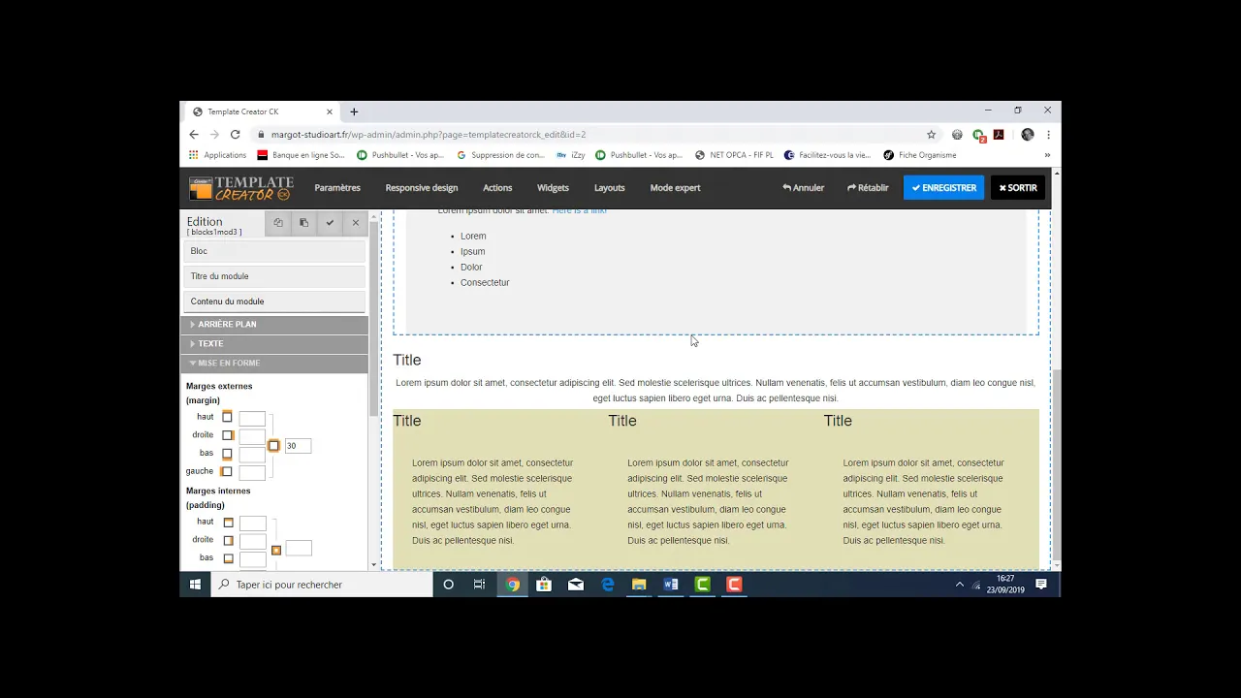Close the Edition panel with the X icon
The height and width of the screenshot is (698, 1241).
pos(356,223)
